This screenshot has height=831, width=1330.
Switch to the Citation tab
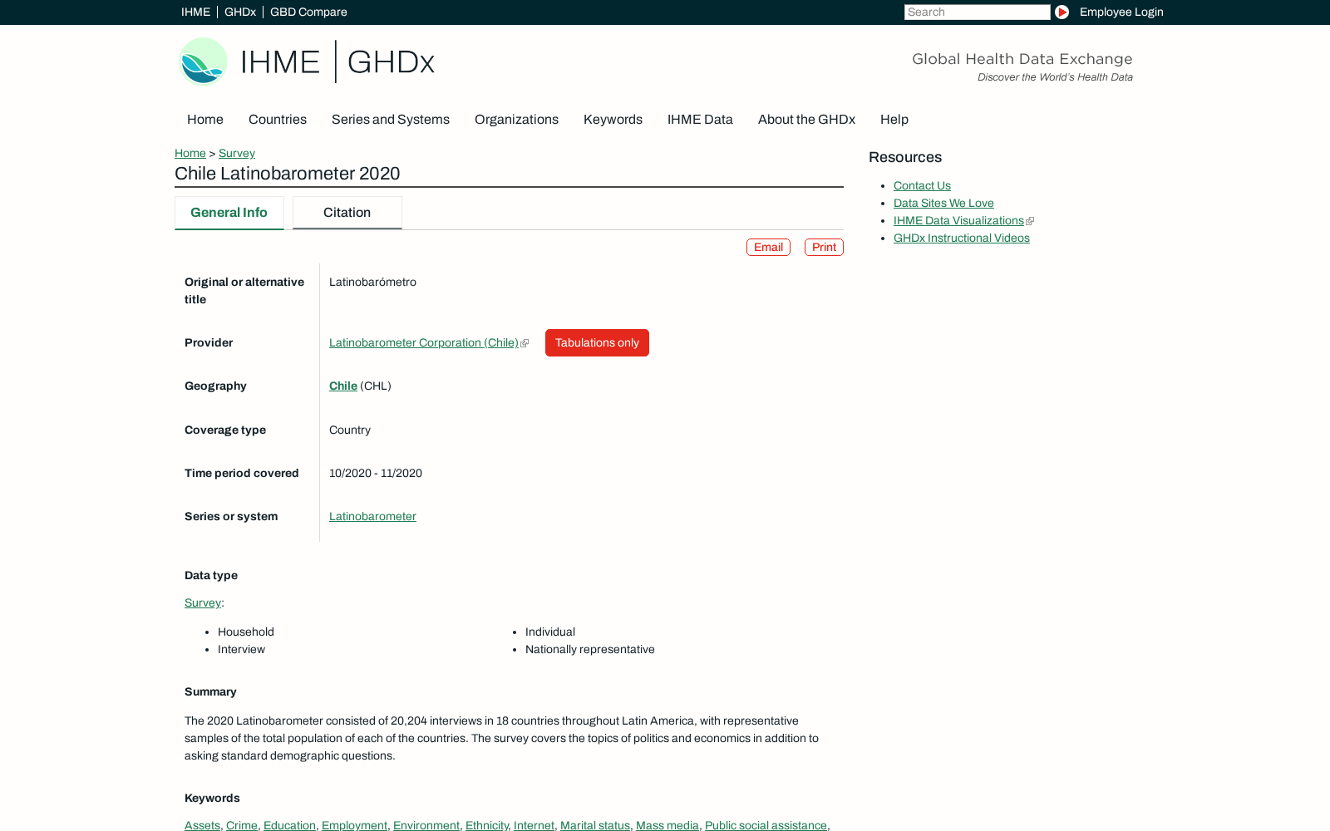coord(347,213)
